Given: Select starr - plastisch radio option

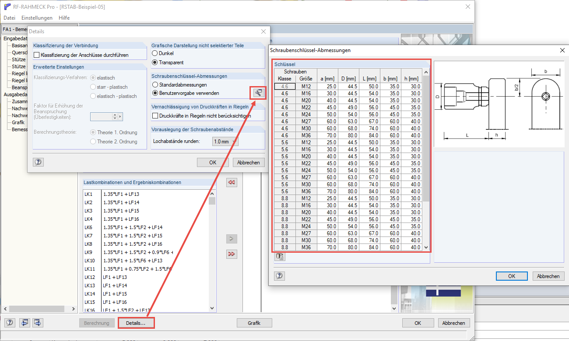Looking at the screenshot, I should coord(93,87).
